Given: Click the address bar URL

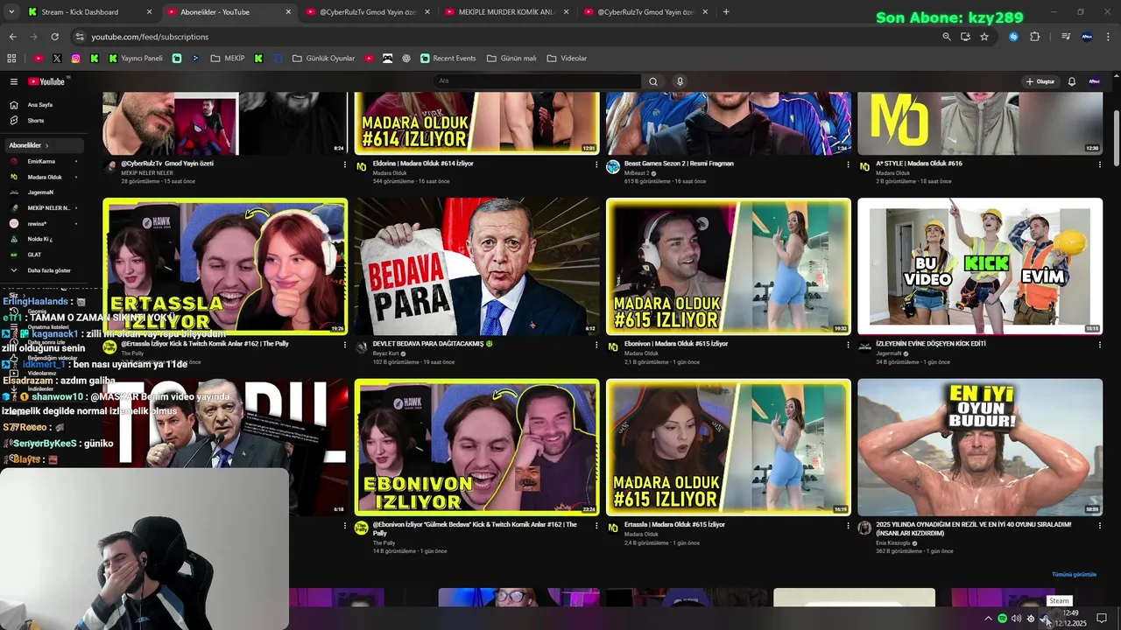Looking at the screenshot, I should coord(150,37).
